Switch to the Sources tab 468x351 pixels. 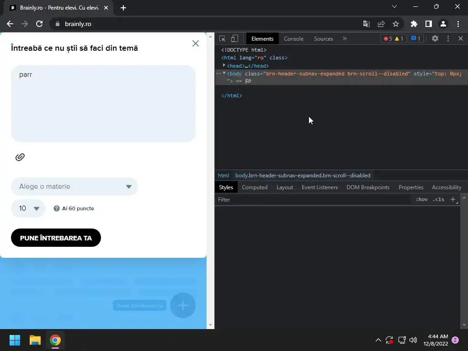[x=323, y=39]
